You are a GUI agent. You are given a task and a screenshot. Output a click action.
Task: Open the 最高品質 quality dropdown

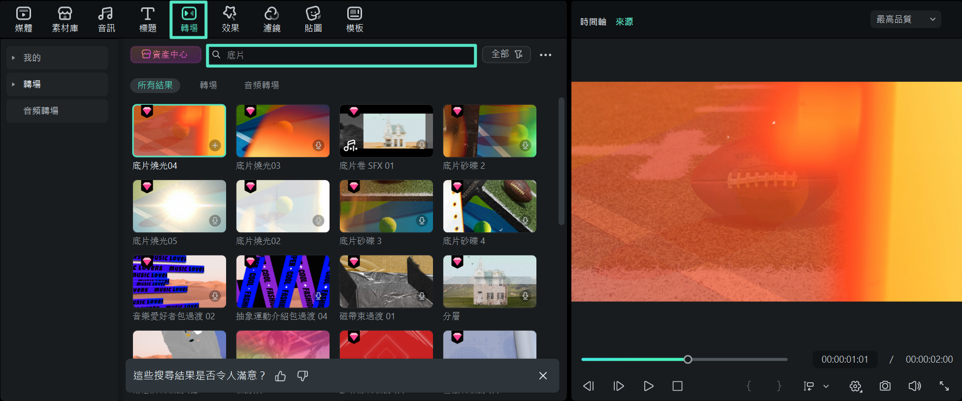(905, 20)
